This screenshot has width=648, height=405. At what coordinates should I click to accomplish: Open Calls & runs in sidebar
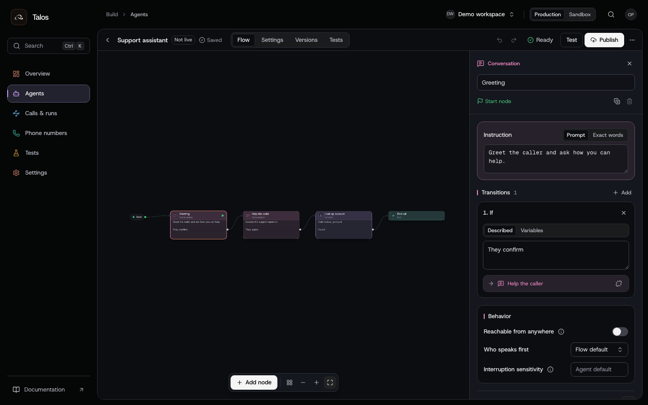(49, 113)
